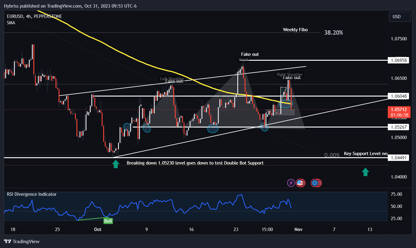
Task: Select the Breaking down 1.05230 level note
Action: click(x=195, y=163)
